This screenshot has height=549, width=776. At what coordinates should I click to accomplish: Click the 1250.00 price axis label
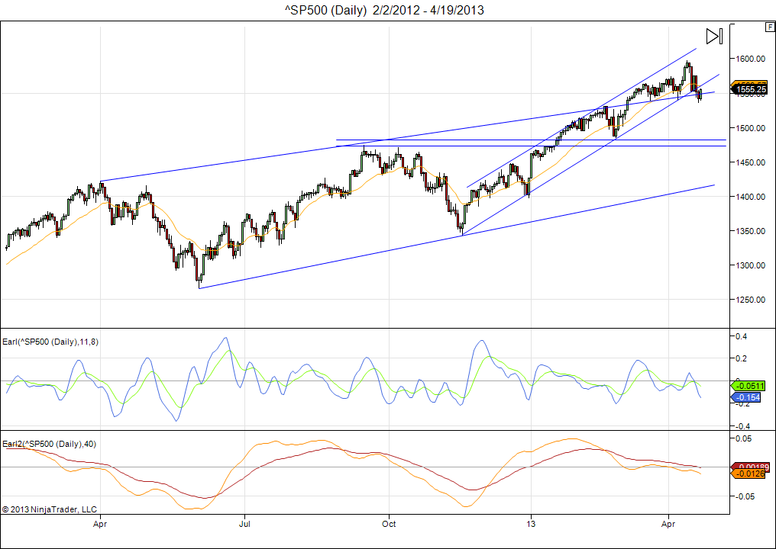click(x=752, y=300)
